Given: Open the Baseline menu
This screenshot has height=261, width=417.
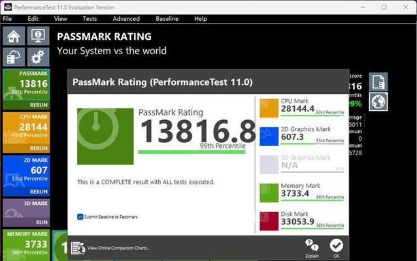Looking at the screenshot, I should pyautogui.click(x=167, y=18).
